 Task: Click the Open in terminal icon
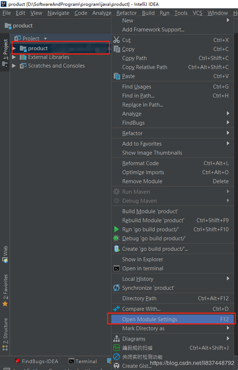(117, 268)
